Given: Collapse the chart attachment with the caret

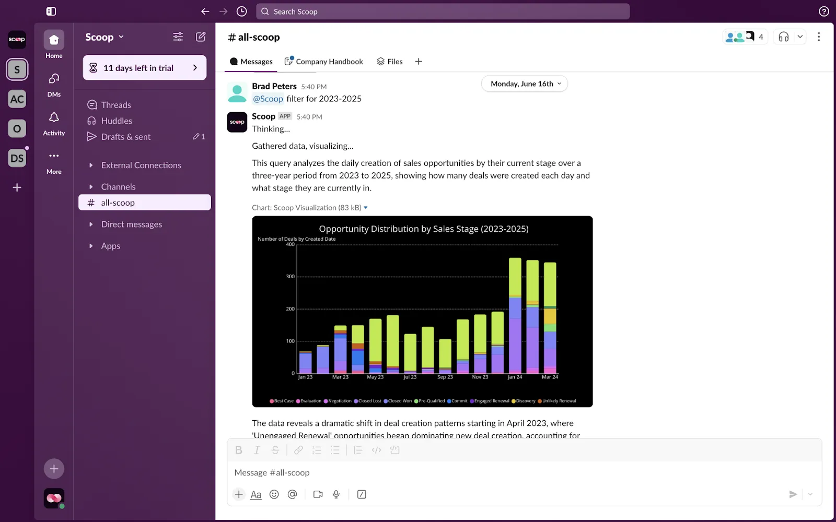Looking at the screenshot, I should 366,208.
